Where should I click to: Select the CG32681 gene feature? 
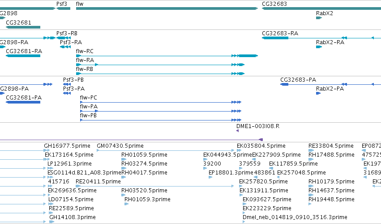(x=23, y=27)
